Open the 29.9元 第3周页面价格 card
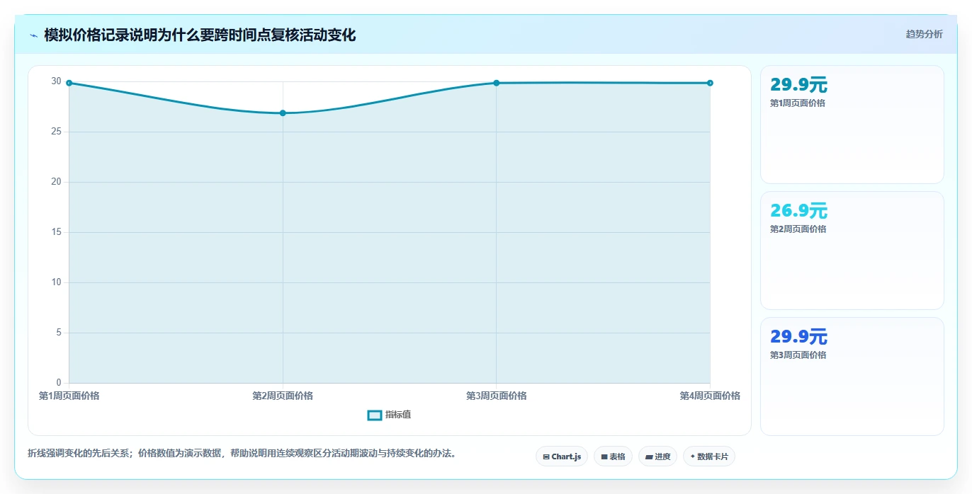This screenshot has width=972, height=494. [x=852, y=377]
